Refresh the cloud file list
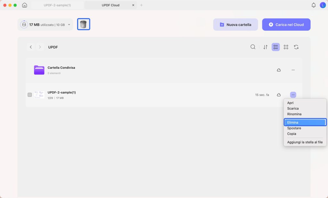This screenshot has height=198, width=328. 296,47
